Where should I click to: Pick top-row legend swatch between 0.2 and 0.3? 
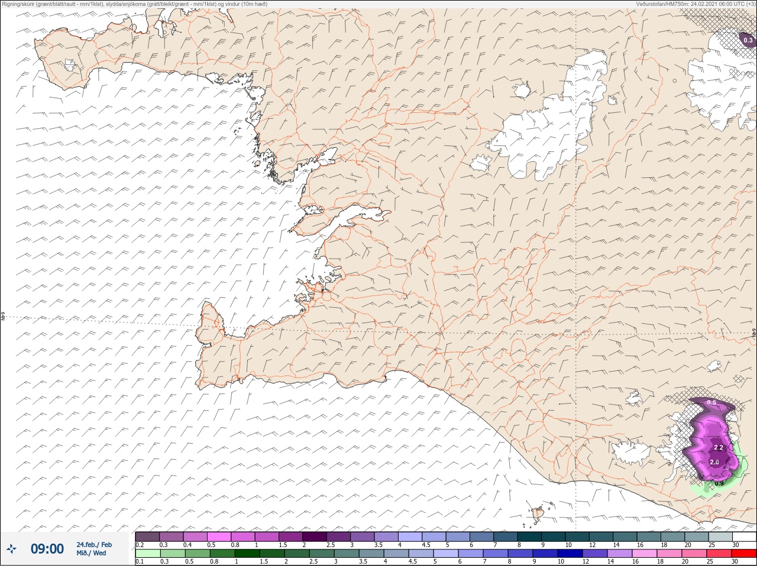(x=147, y=536)
